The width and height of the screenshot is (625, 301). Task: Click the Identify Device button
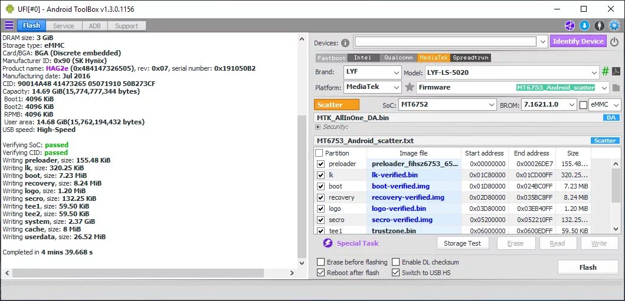tap(578, 41)
